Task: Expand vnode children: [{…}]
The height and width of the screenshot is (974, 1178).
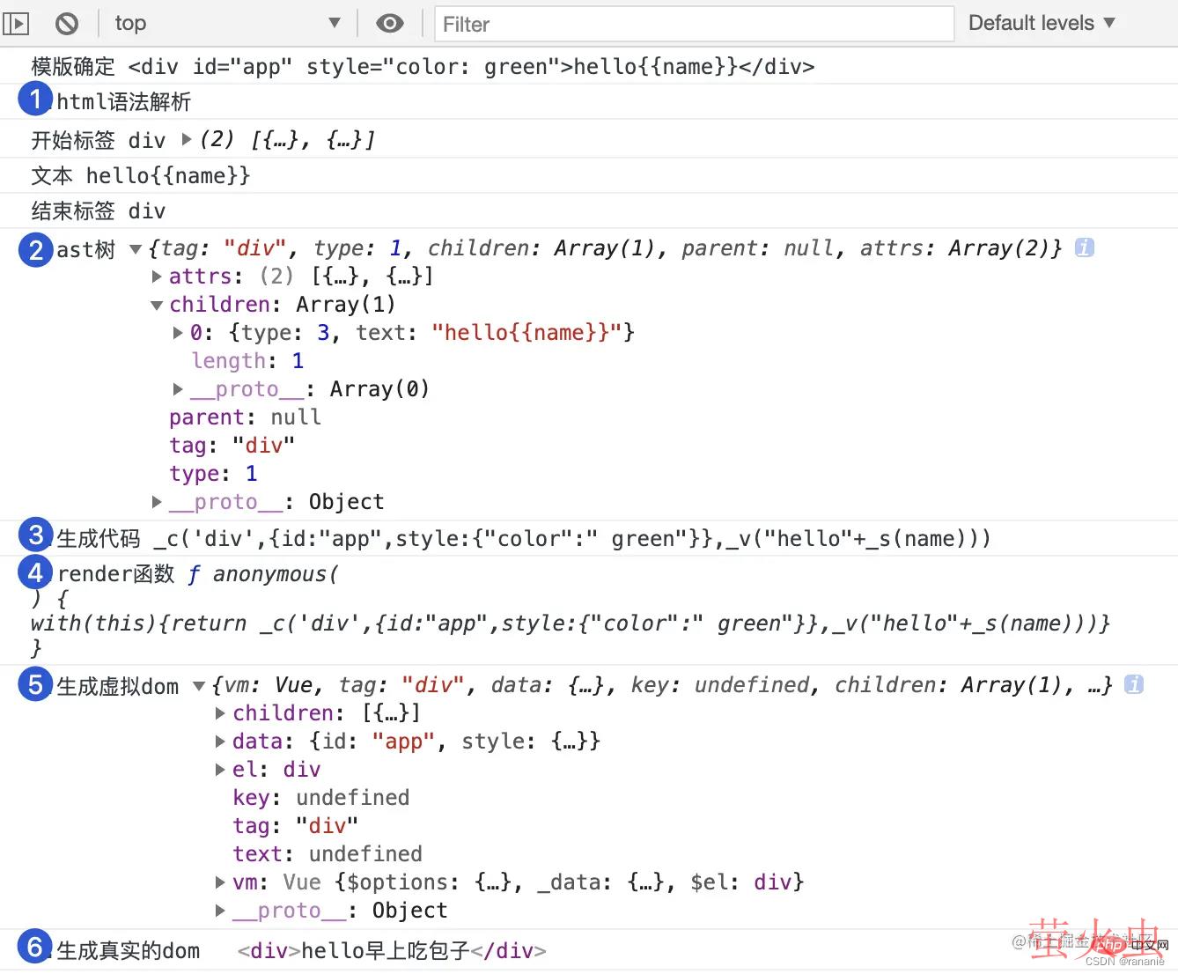Action: coord(220,713)
